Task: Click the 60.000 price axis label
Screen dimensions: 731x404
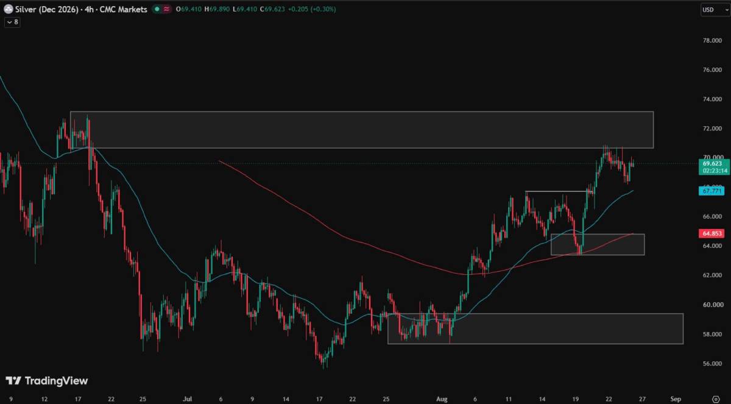Action: pyautogui.click(x=712, y=305)
